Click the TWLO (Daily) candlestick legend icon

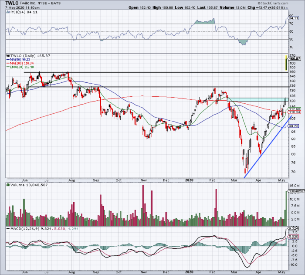point(8,56)
